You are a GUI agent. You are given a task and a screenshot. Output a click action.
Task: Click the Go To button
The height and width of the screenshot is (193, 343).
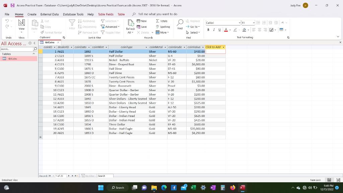click(193, 27)
